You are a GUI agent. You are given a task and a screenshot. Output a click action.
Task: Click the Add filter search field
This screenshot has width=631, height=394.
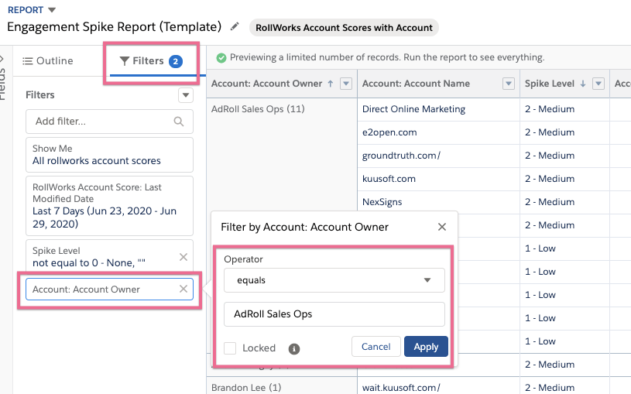[x=109, y=121]
